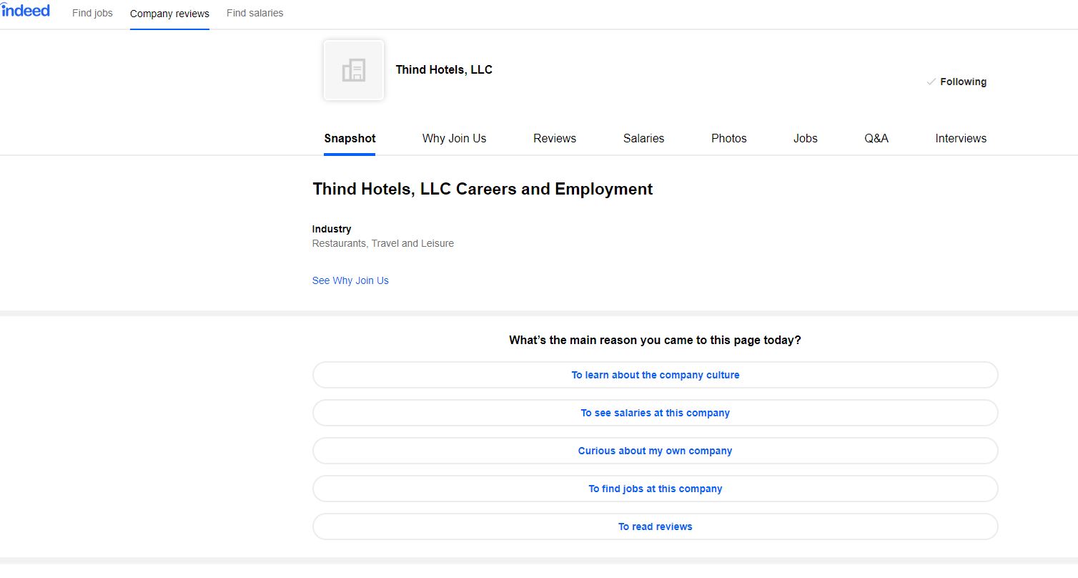Choose Curious about my own company
1078x578 pixels.
655,451
